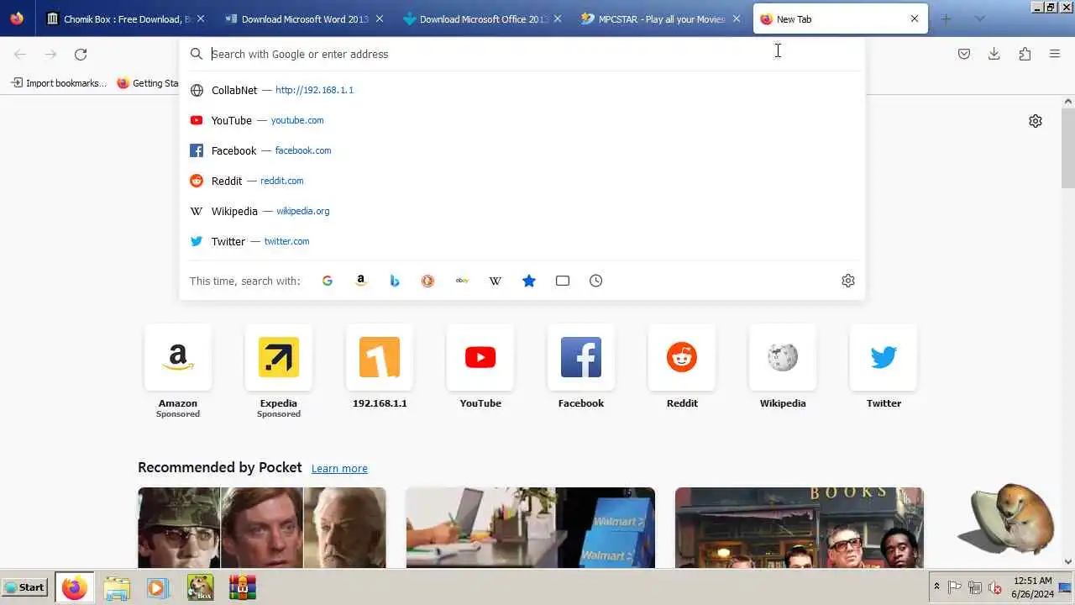Select YouTube suggestion youtube.com
The width and height of the screenshot is (1075, 605).
[x=522, y=120]
